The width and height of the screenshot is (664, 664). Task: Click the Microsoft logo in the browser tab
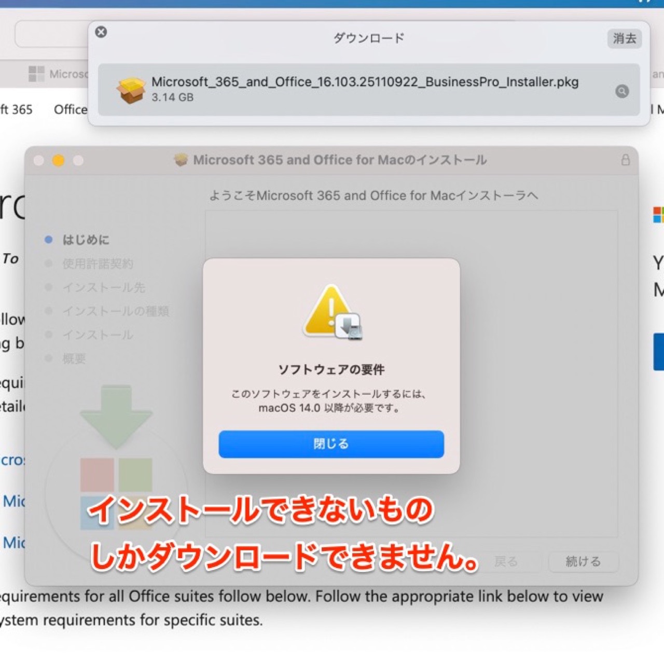36,74
